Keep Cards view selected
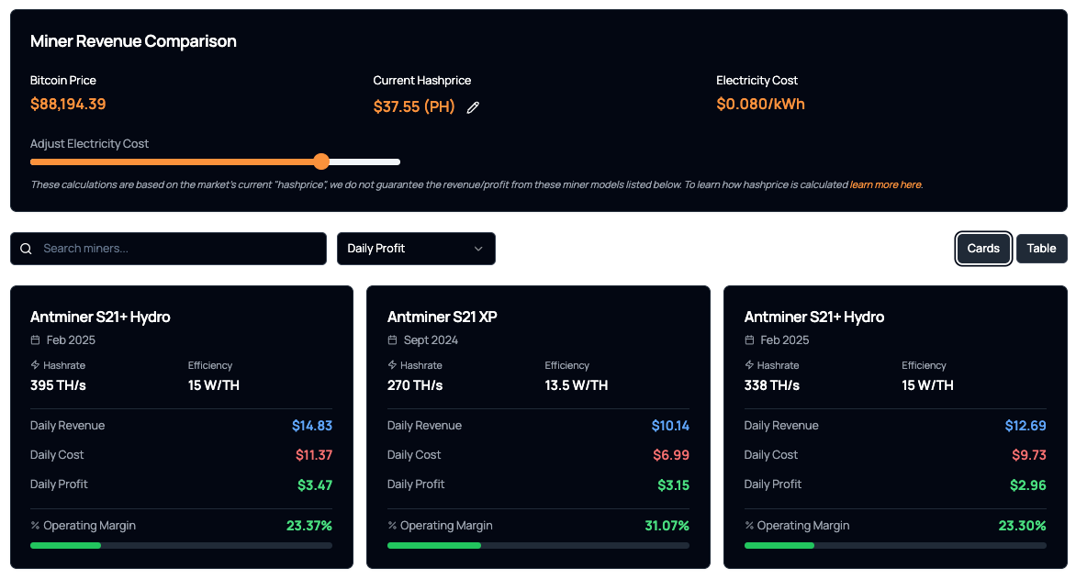 point(983,248)
